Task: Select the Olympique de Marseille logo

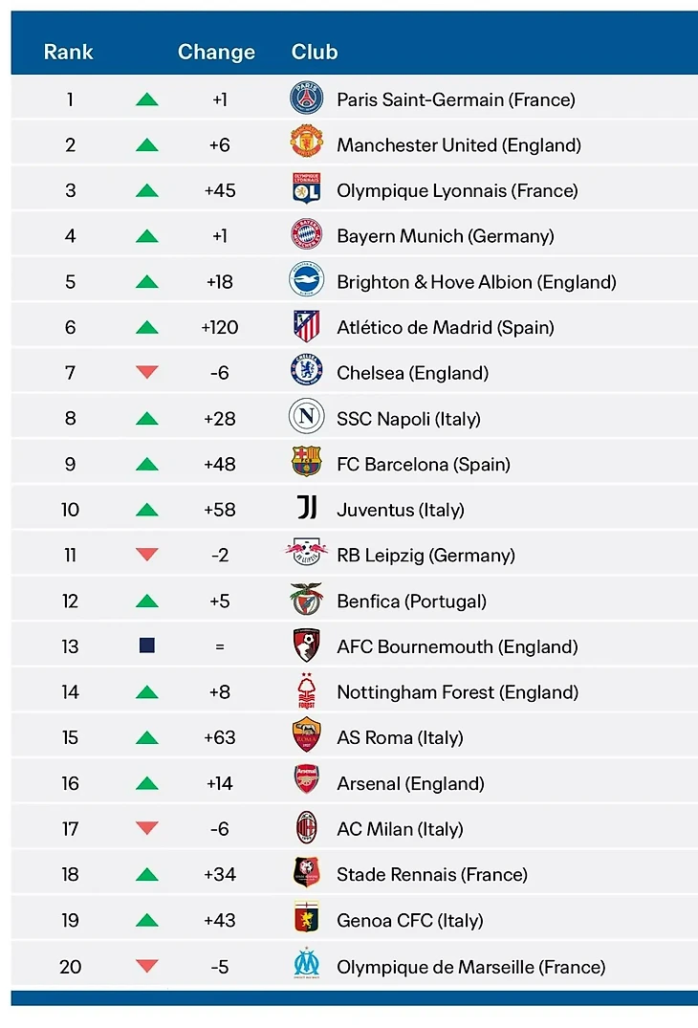Action: click(x=306, y=963)
